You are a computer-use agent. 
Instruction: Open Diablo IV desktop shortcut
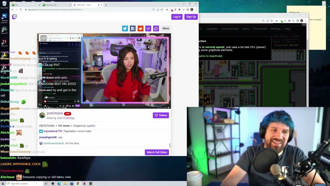(x=4, y=43)
